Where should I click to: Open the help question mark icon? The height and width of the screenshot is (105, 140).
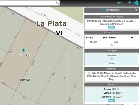click(x=129, y=2)
